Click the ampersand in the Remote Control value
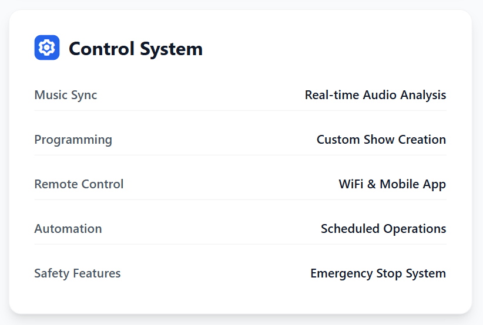The image size is (483, 325). (371, 184)
